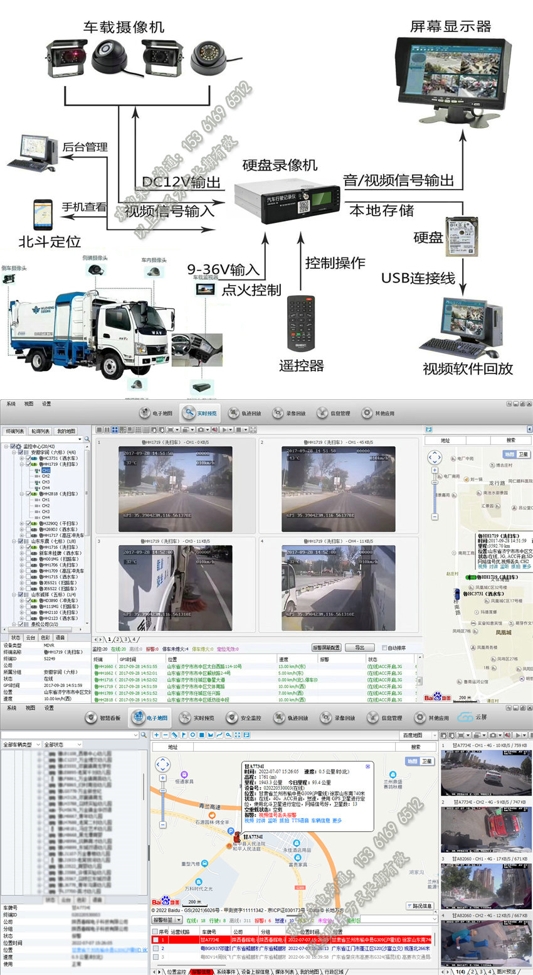The height and width of the screenshot is (975, 533).
Task: Open 录像回放 in lower toolbar
Action: [x=338, y=718]
